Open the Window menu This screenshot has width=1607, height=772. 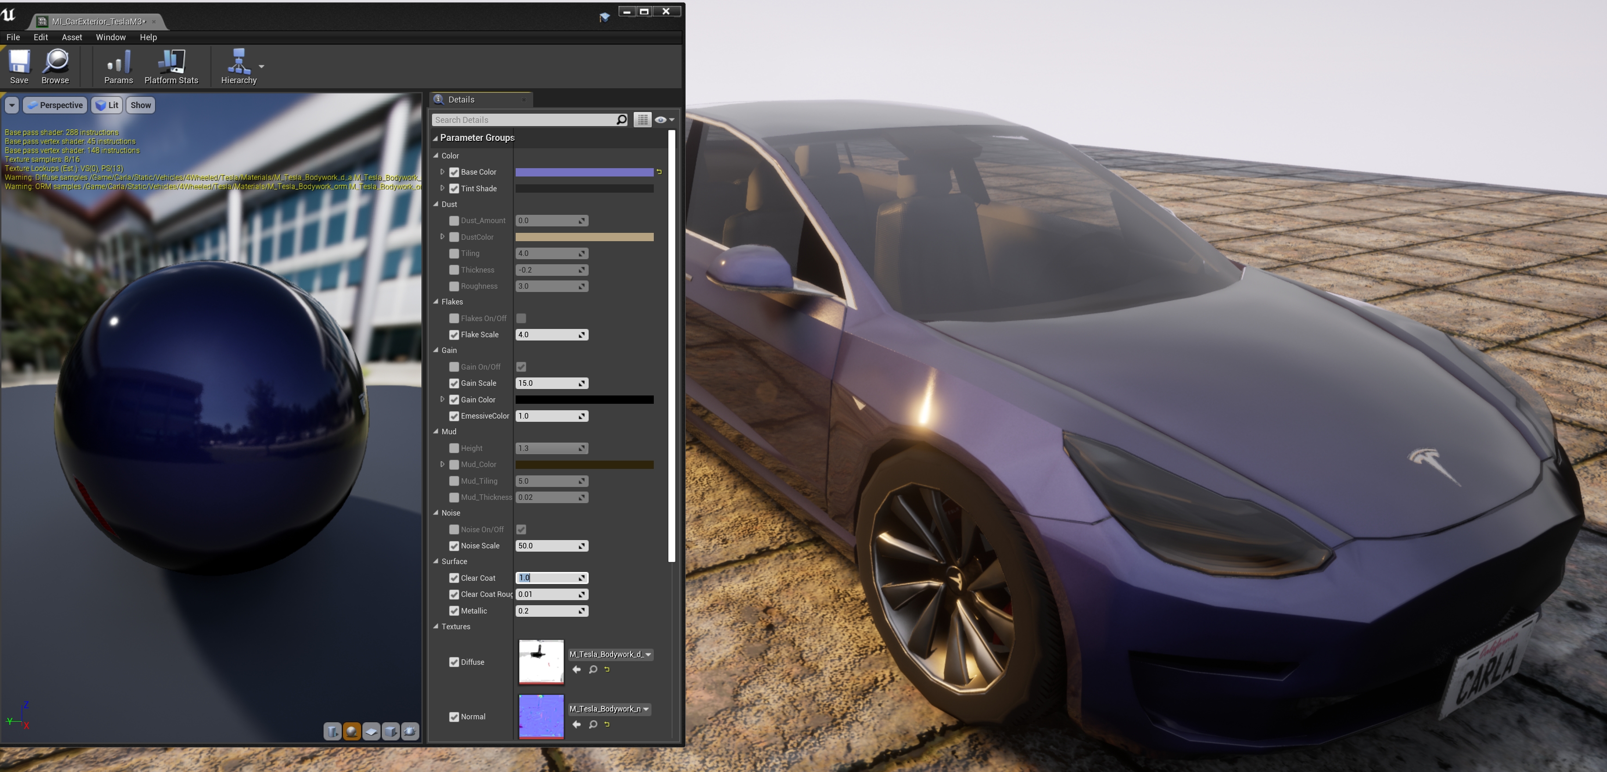[110, 37]
